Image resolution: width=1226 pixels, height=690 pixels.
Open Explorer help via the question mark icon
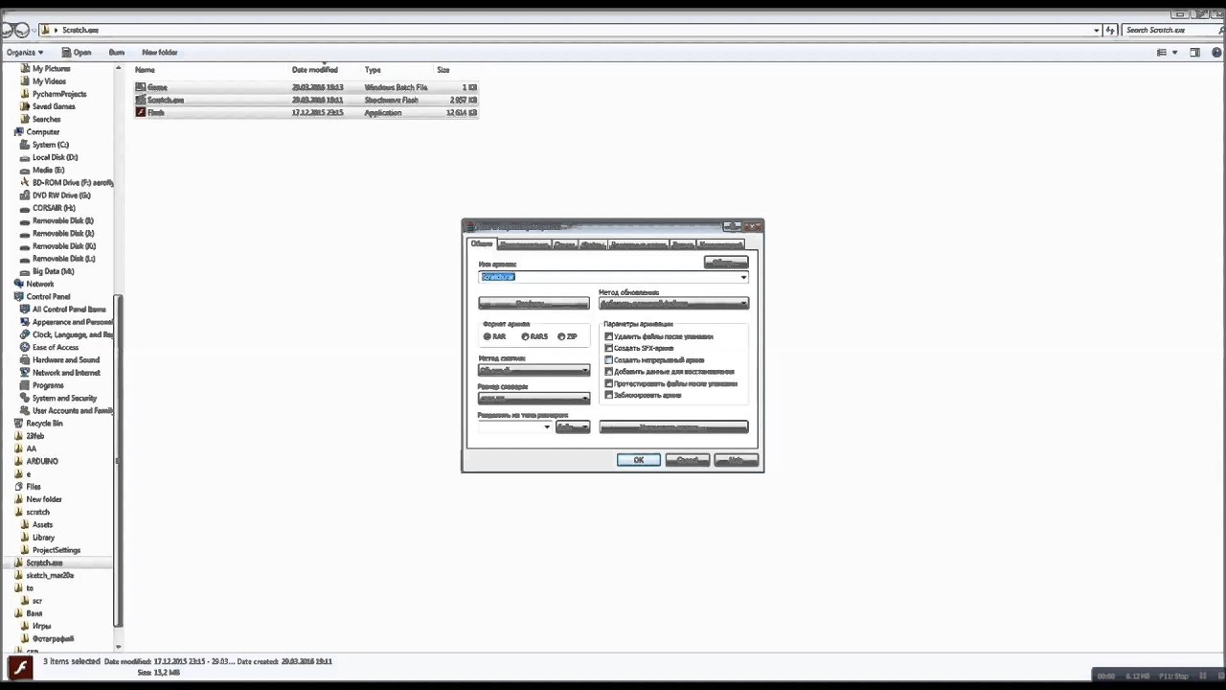tap(1215, 53)
